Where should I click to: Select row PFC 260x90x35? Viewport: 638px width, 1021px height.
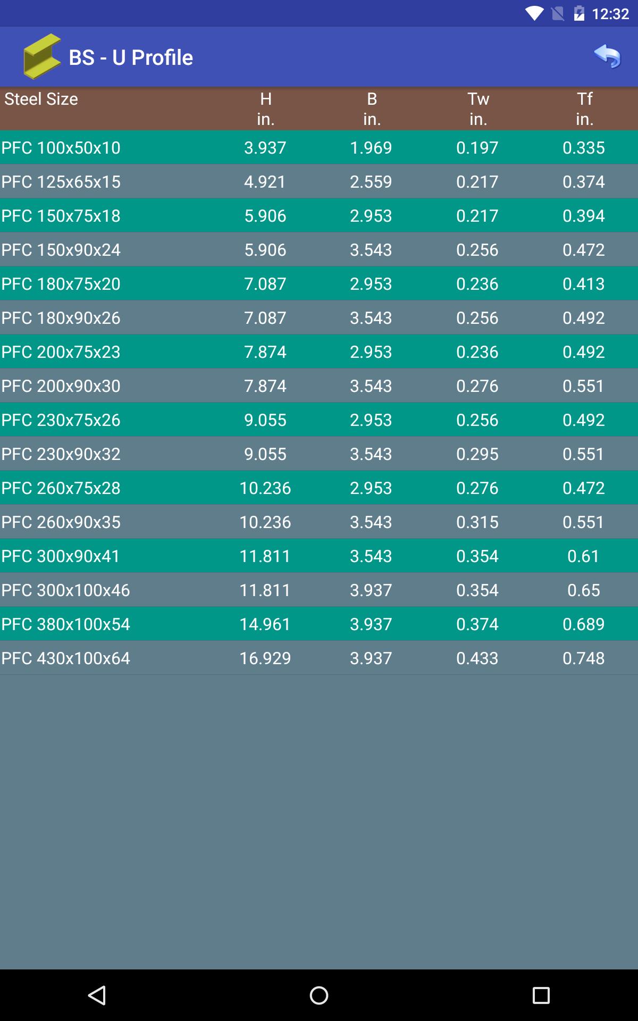319,522
